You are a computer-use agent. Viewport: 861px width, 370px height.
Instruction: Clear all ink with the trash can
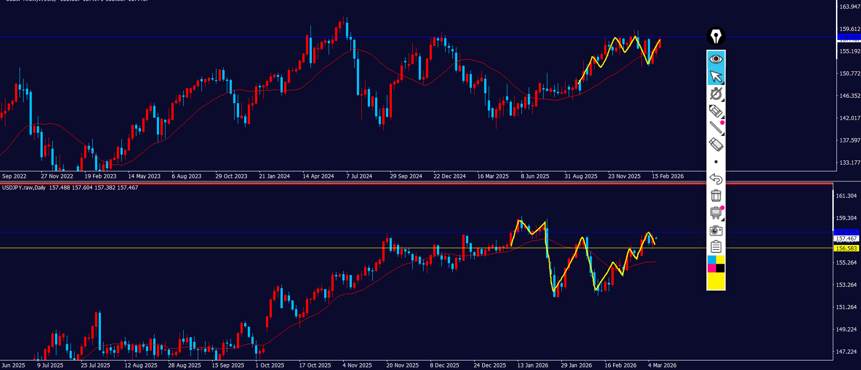tap(716, 196)
